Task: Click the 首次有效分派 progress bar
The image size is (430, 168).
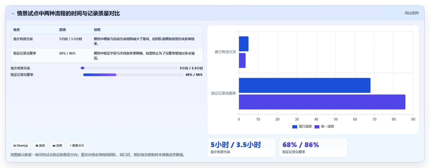Action: 129,68
